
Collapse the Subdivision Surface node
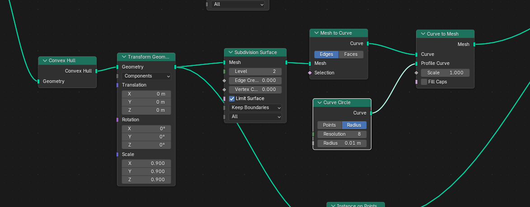pyautogui.click(x=230, y=52)
